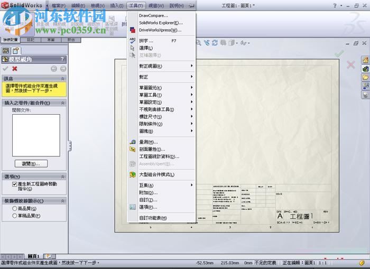Open the 編輯 menu

78,5
